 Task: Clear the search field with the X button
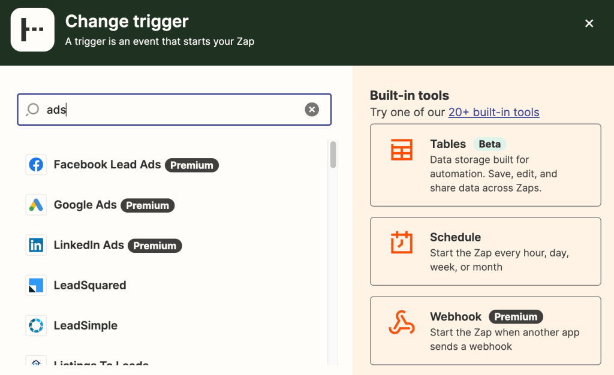coord(312,109)
